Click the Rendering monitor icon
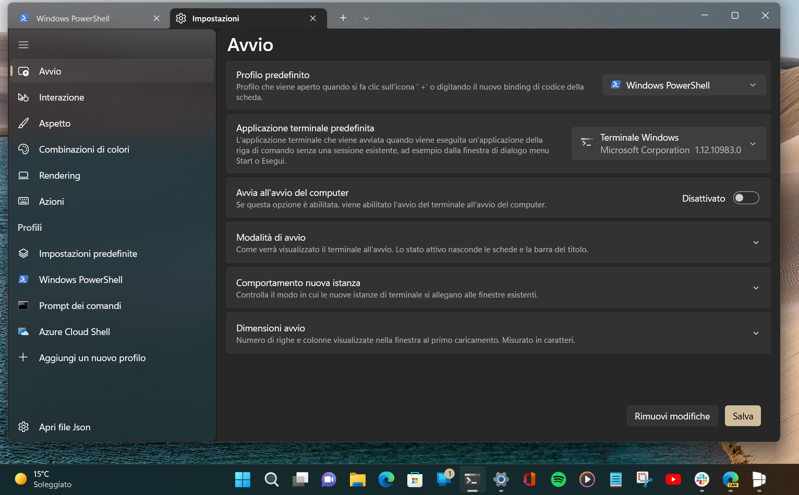Image resolution: width=799 pixels, height=495 pixels. click(23, 175)
